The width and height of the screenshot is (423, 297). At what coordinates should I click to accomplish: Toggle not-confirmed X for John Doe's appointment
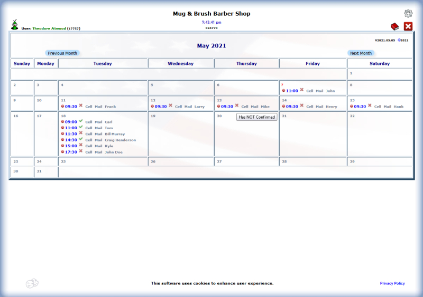point(81,151)
